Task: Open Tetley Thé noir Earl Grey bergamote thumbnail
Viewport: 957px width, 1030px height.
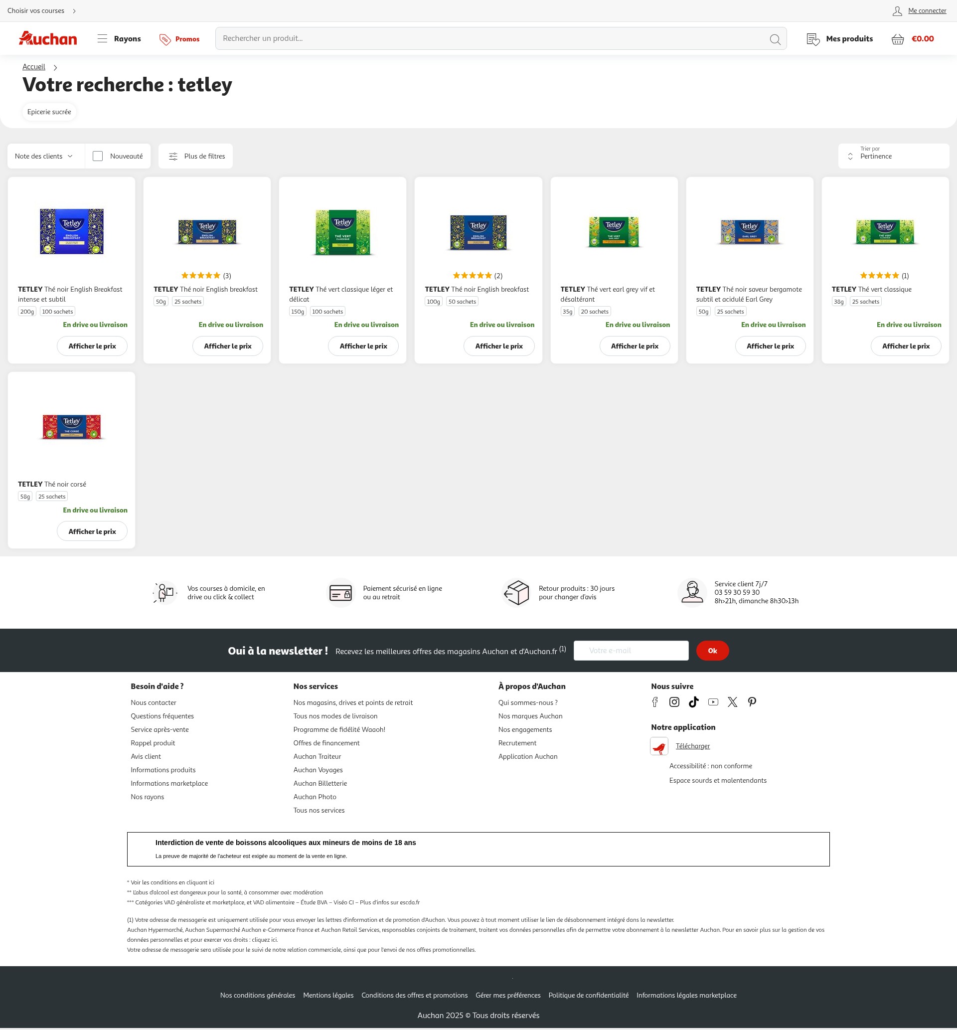Action: pos(749,231)
